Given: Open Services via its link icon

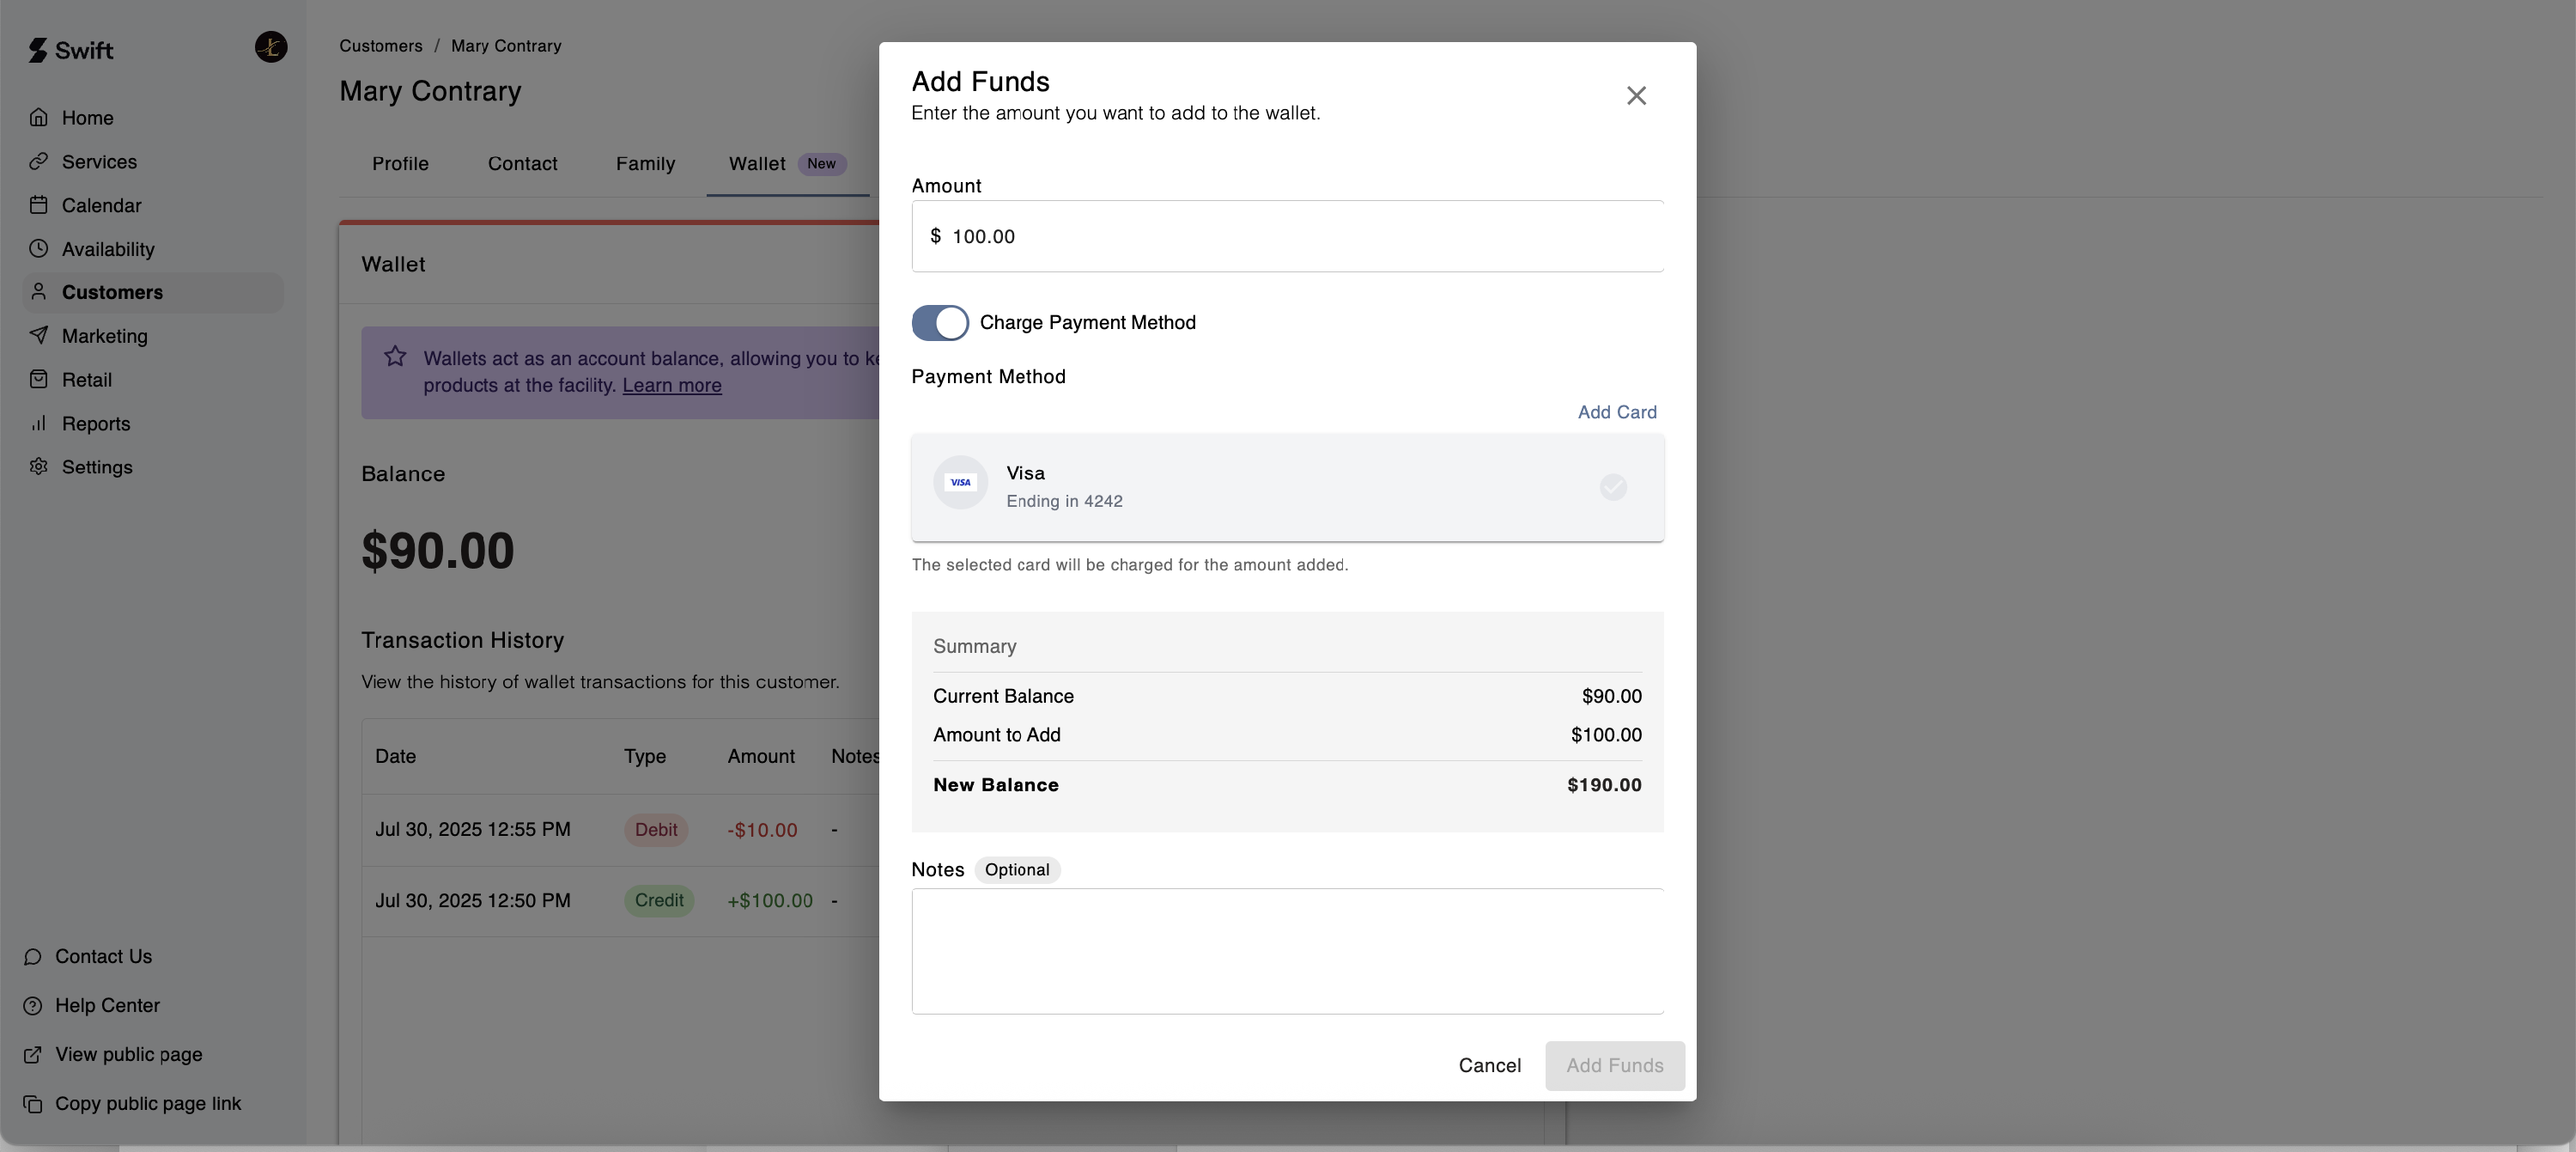Looking at the screenshot, I should click(38, 162).
